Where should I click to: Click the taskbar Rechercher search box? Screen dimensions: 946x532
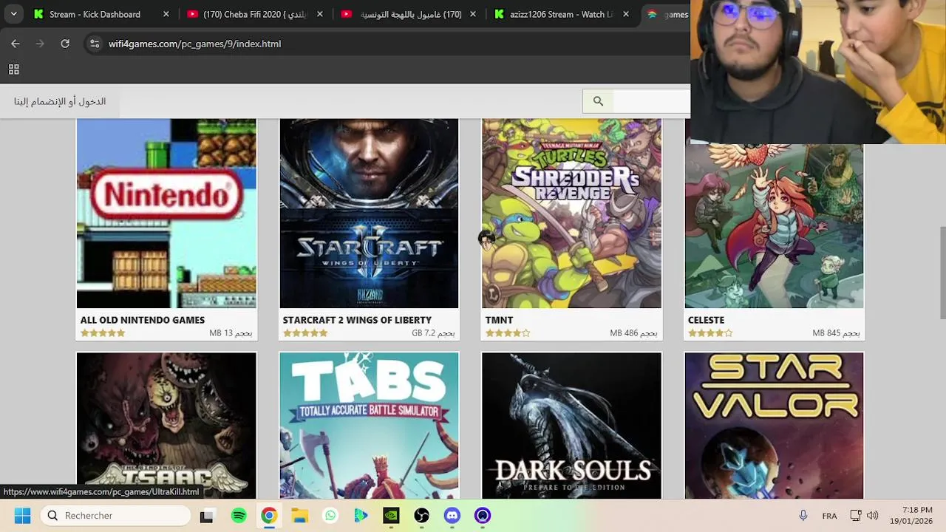tap(115, 516)
